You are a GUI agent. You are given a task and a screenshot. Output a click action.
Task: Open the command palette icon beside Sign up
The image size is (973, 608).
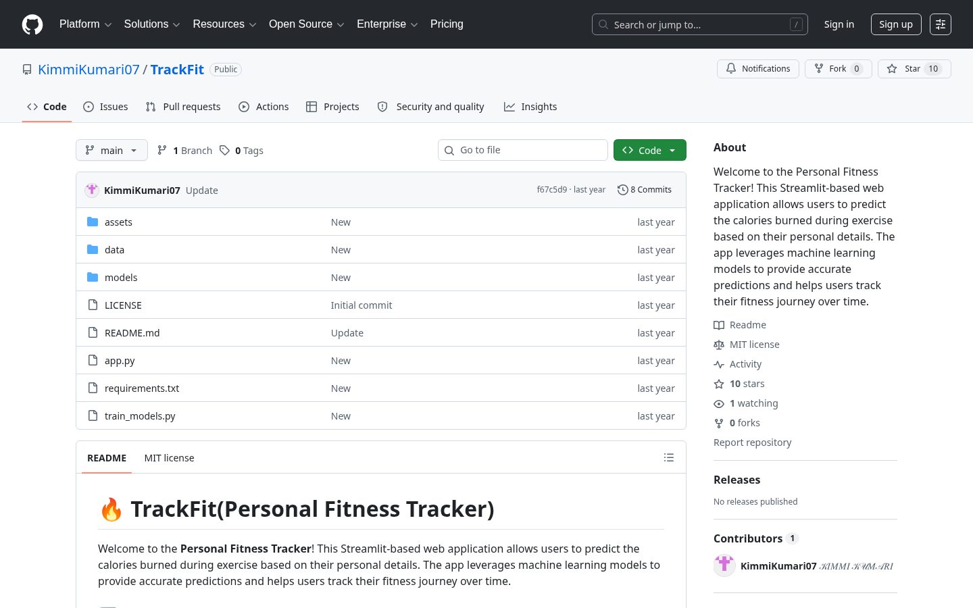(941, 24)
